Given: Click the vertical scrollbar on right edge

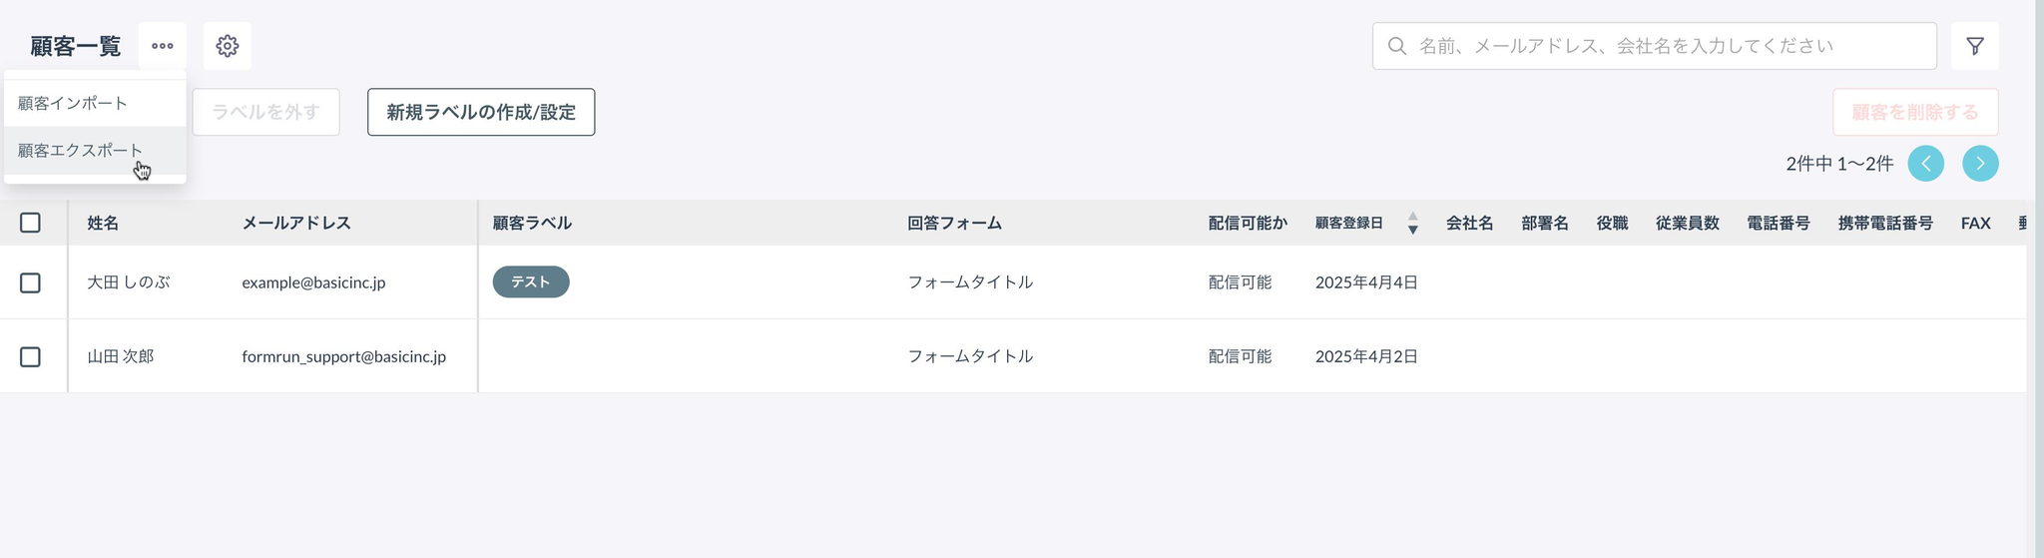Looking at the screenshot, I should 2039,279.
